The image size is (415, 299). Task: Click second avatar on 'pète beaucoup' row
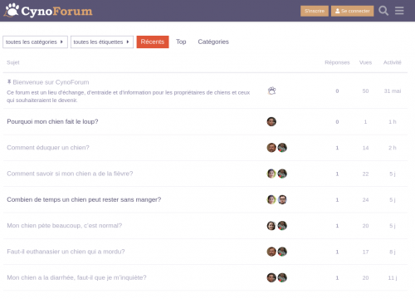pos(282,226)
